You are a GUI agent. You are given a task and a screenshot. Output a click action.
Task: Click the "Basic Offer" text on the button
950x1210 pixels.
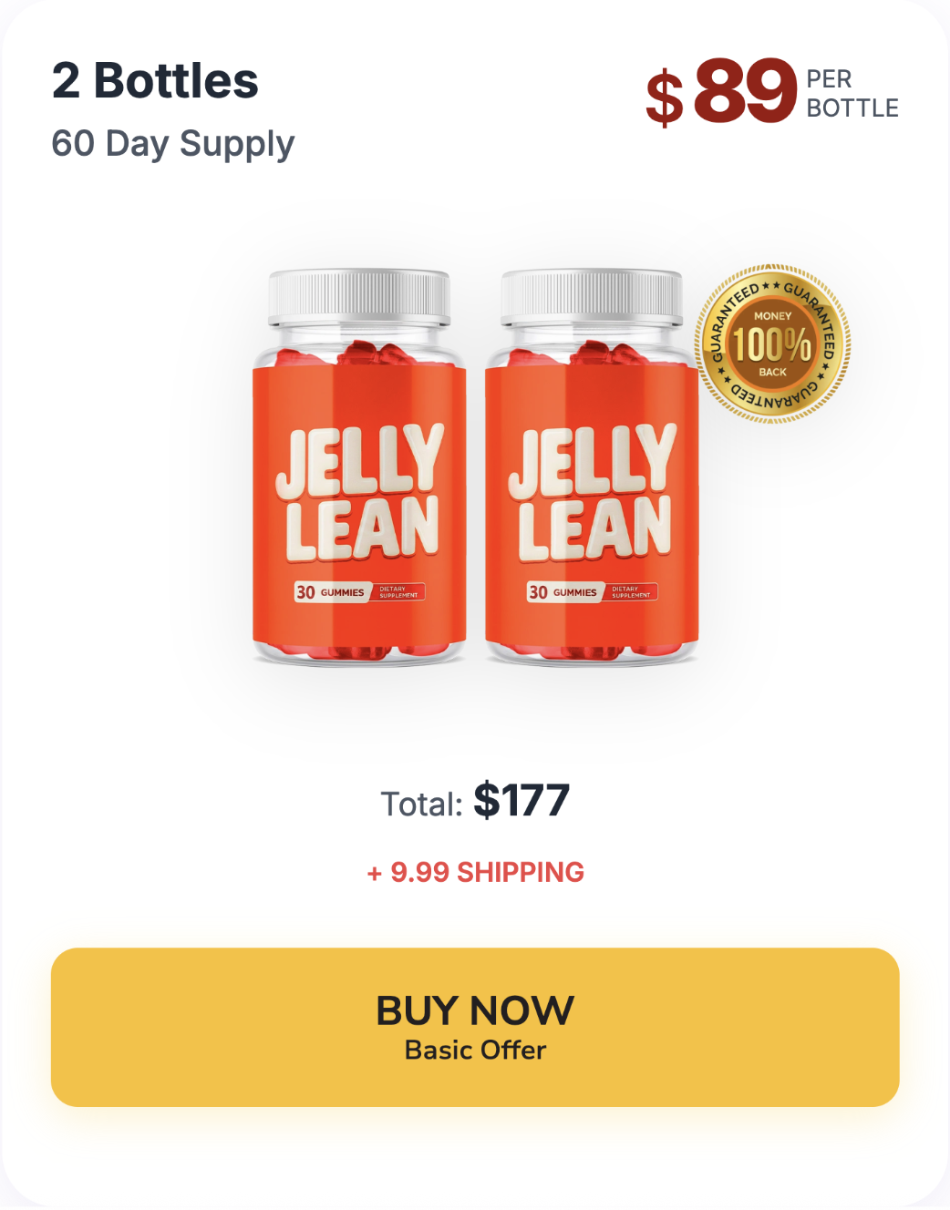[475, 1051]
